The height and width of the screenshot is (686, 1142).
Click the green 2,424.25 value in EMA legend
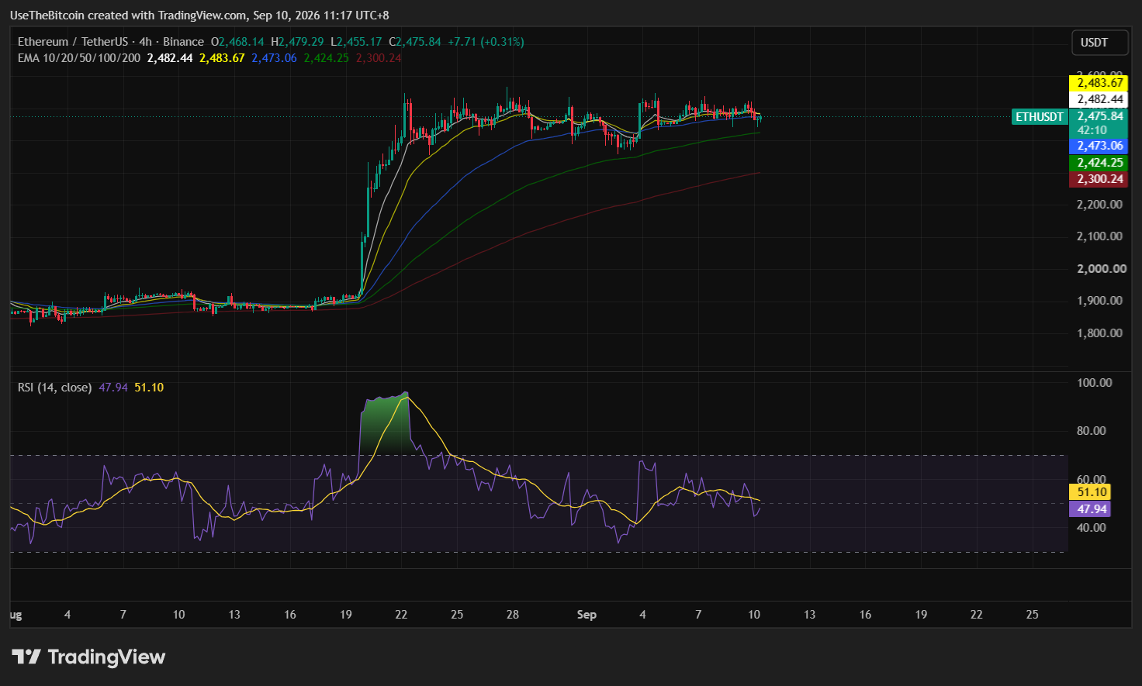coord(327,58)
